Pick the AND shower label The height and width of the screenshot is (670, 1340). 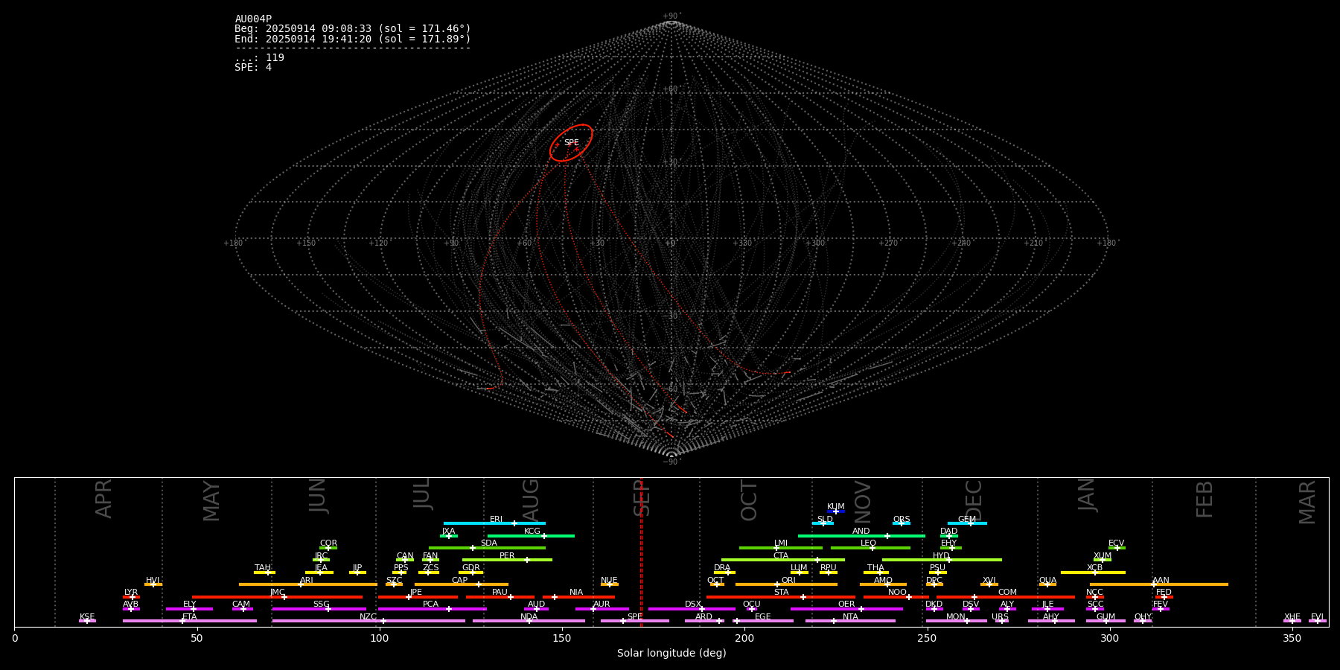click(x=861, y=531)
